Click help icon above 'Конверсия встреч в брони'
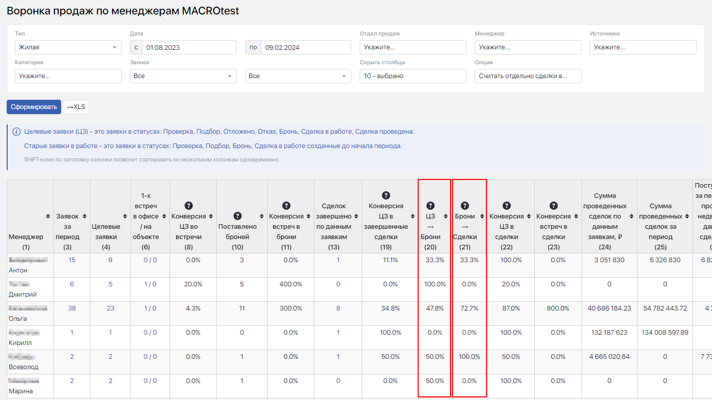 287,206
